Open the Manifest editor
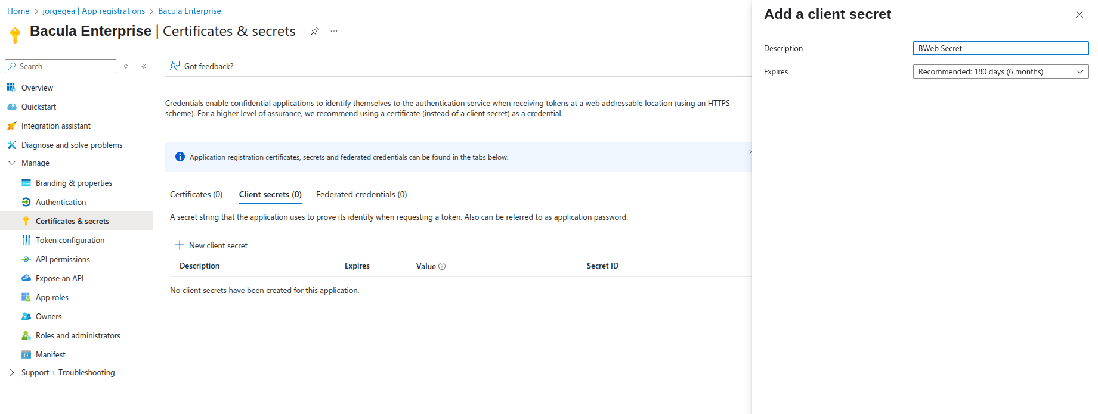This screenshot has height=414, width=1098. coord(51,354)
